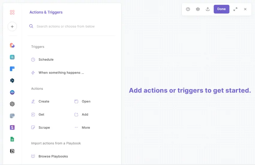Click the Done button
Screen dimensions: 255x165
[x=221, y=9]
